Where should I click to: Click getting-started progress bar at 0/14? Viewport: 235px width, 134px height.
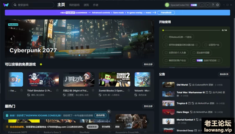click(x=192, y=30)
